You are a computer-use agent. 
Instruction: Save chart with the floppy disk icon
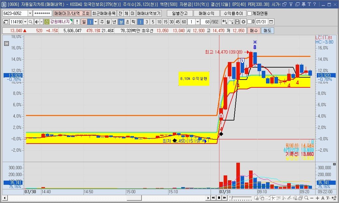coord(237,22)
